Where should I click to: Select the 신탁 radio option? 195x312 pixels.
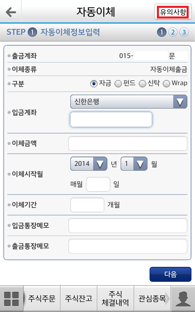pos(149,83)
